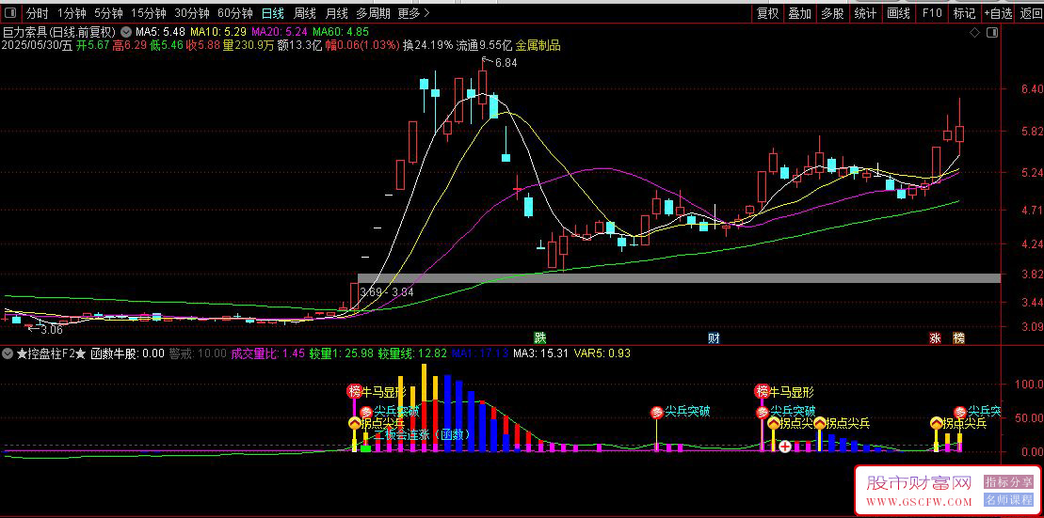The height and width of the screenshot is (518, 1044).
Task: Click the red 涨 marker on the chart's date axis
Action: [935, 337]
